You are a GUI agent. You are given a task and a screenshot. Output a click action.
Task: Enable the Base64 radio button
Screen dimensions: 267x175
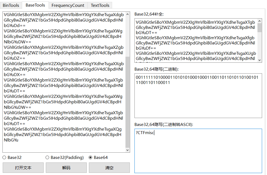(91, 157)
